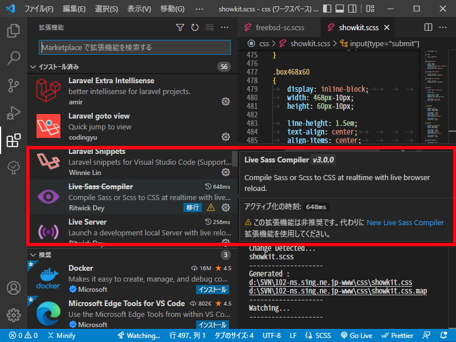
Task: Open breadcrumb input[type="submit"] dropdown
Action: click(x=380, y=44)
